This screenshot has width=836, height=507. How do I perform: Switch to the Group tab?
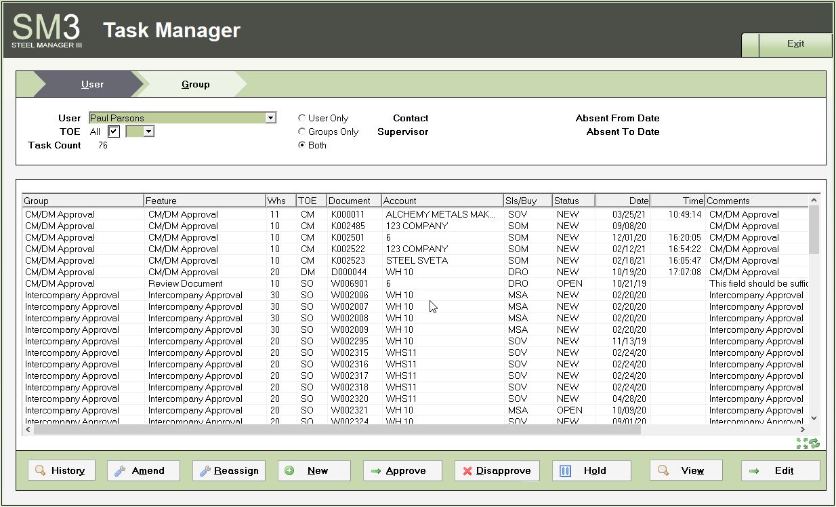click(x=195, y=85)
